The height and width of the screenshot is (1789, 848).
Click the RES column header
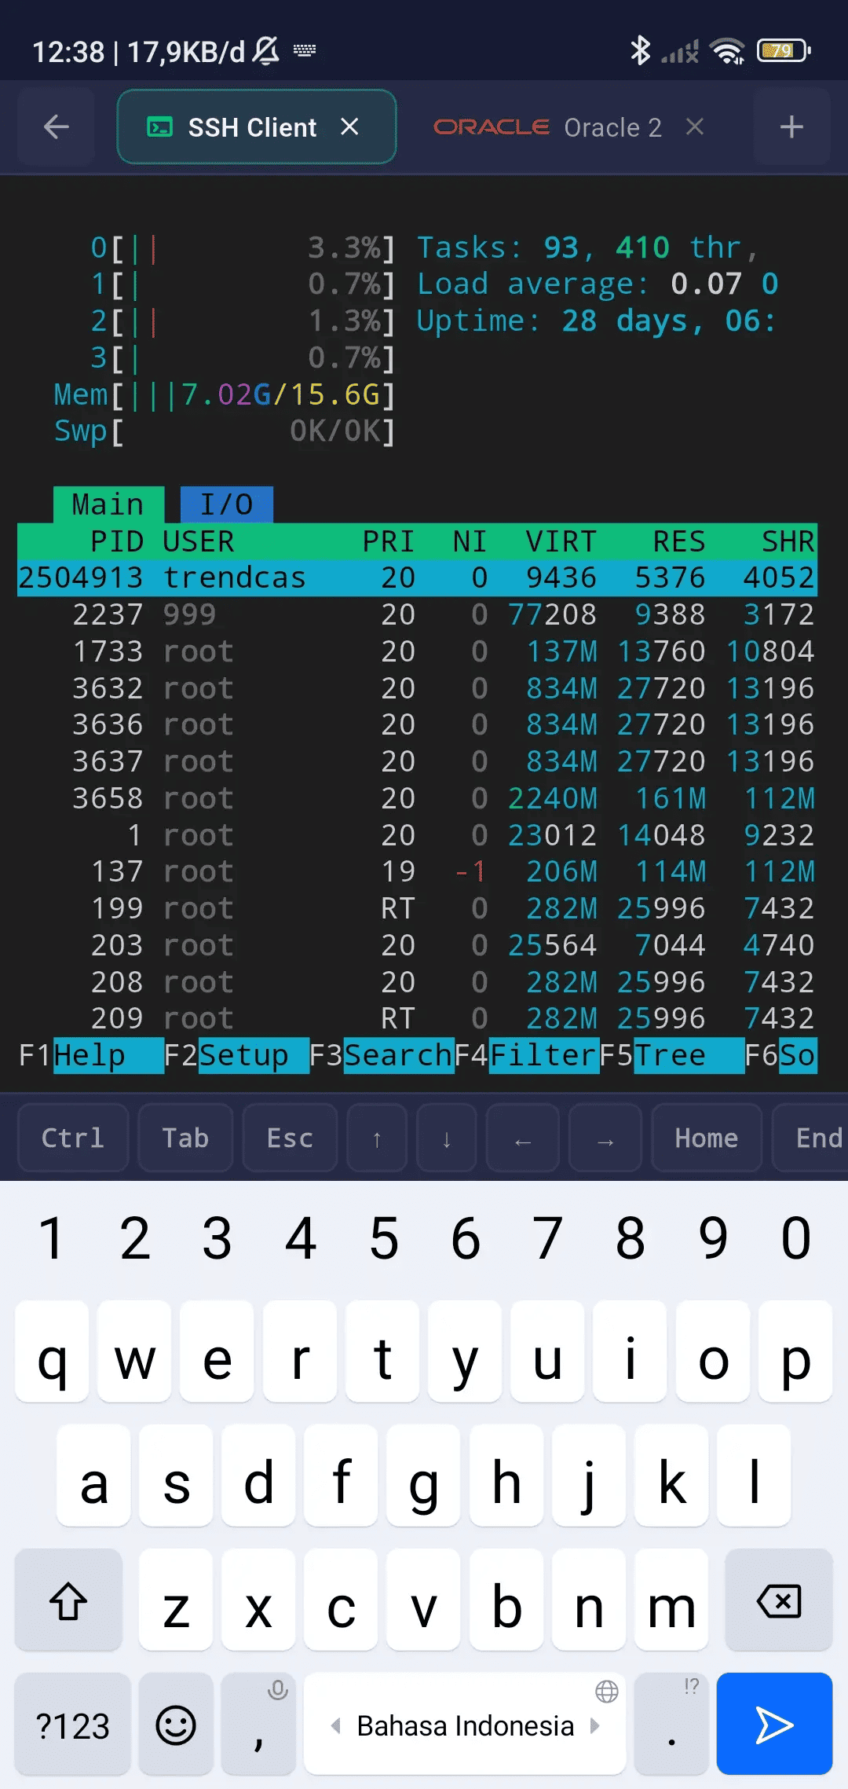(x=679, y=541)
